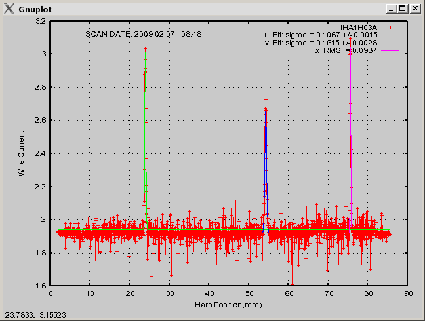Click the SCAN DATE: 2009-02-07 08:48 label
This screenshot has height=321, width=425.
point(144,34)
